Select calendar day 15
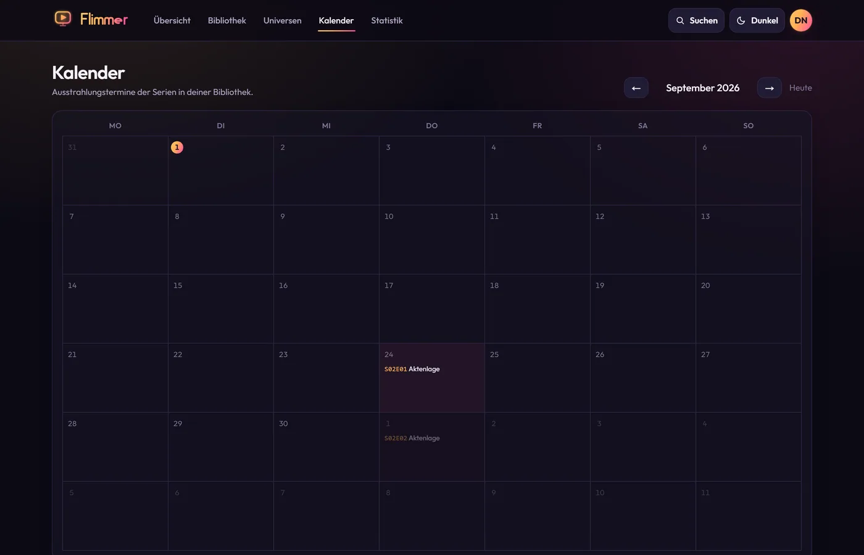 point(221,308)
